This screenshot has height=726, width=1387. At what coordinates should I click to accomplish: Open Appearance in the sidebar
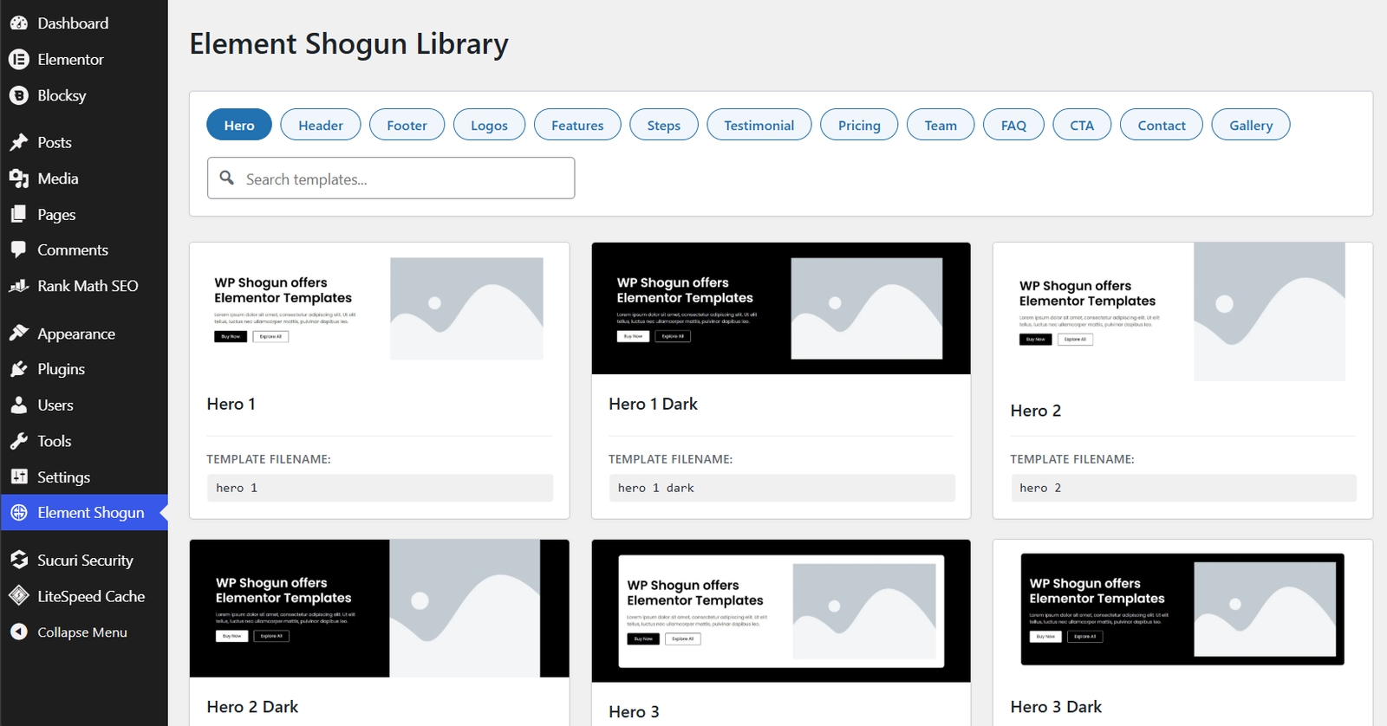click(84, 334)
